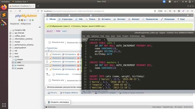Expand the Параметры options link
This screenshot has height=109, width=195.
(51, 48)
